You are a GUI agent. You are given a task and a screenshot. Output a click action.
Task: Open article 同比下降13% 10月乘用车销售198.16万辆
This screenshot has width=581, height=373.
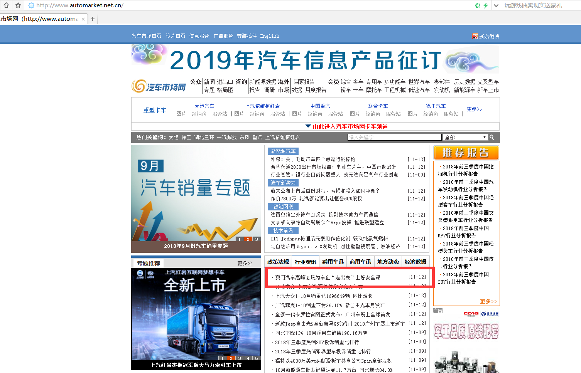(321, 333)
